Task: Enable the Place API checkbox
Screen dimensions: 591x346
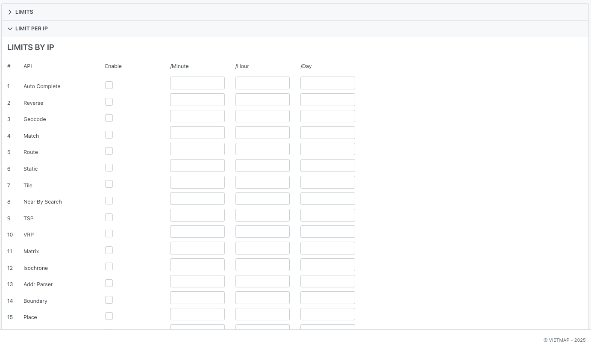Action: point(109,316)
